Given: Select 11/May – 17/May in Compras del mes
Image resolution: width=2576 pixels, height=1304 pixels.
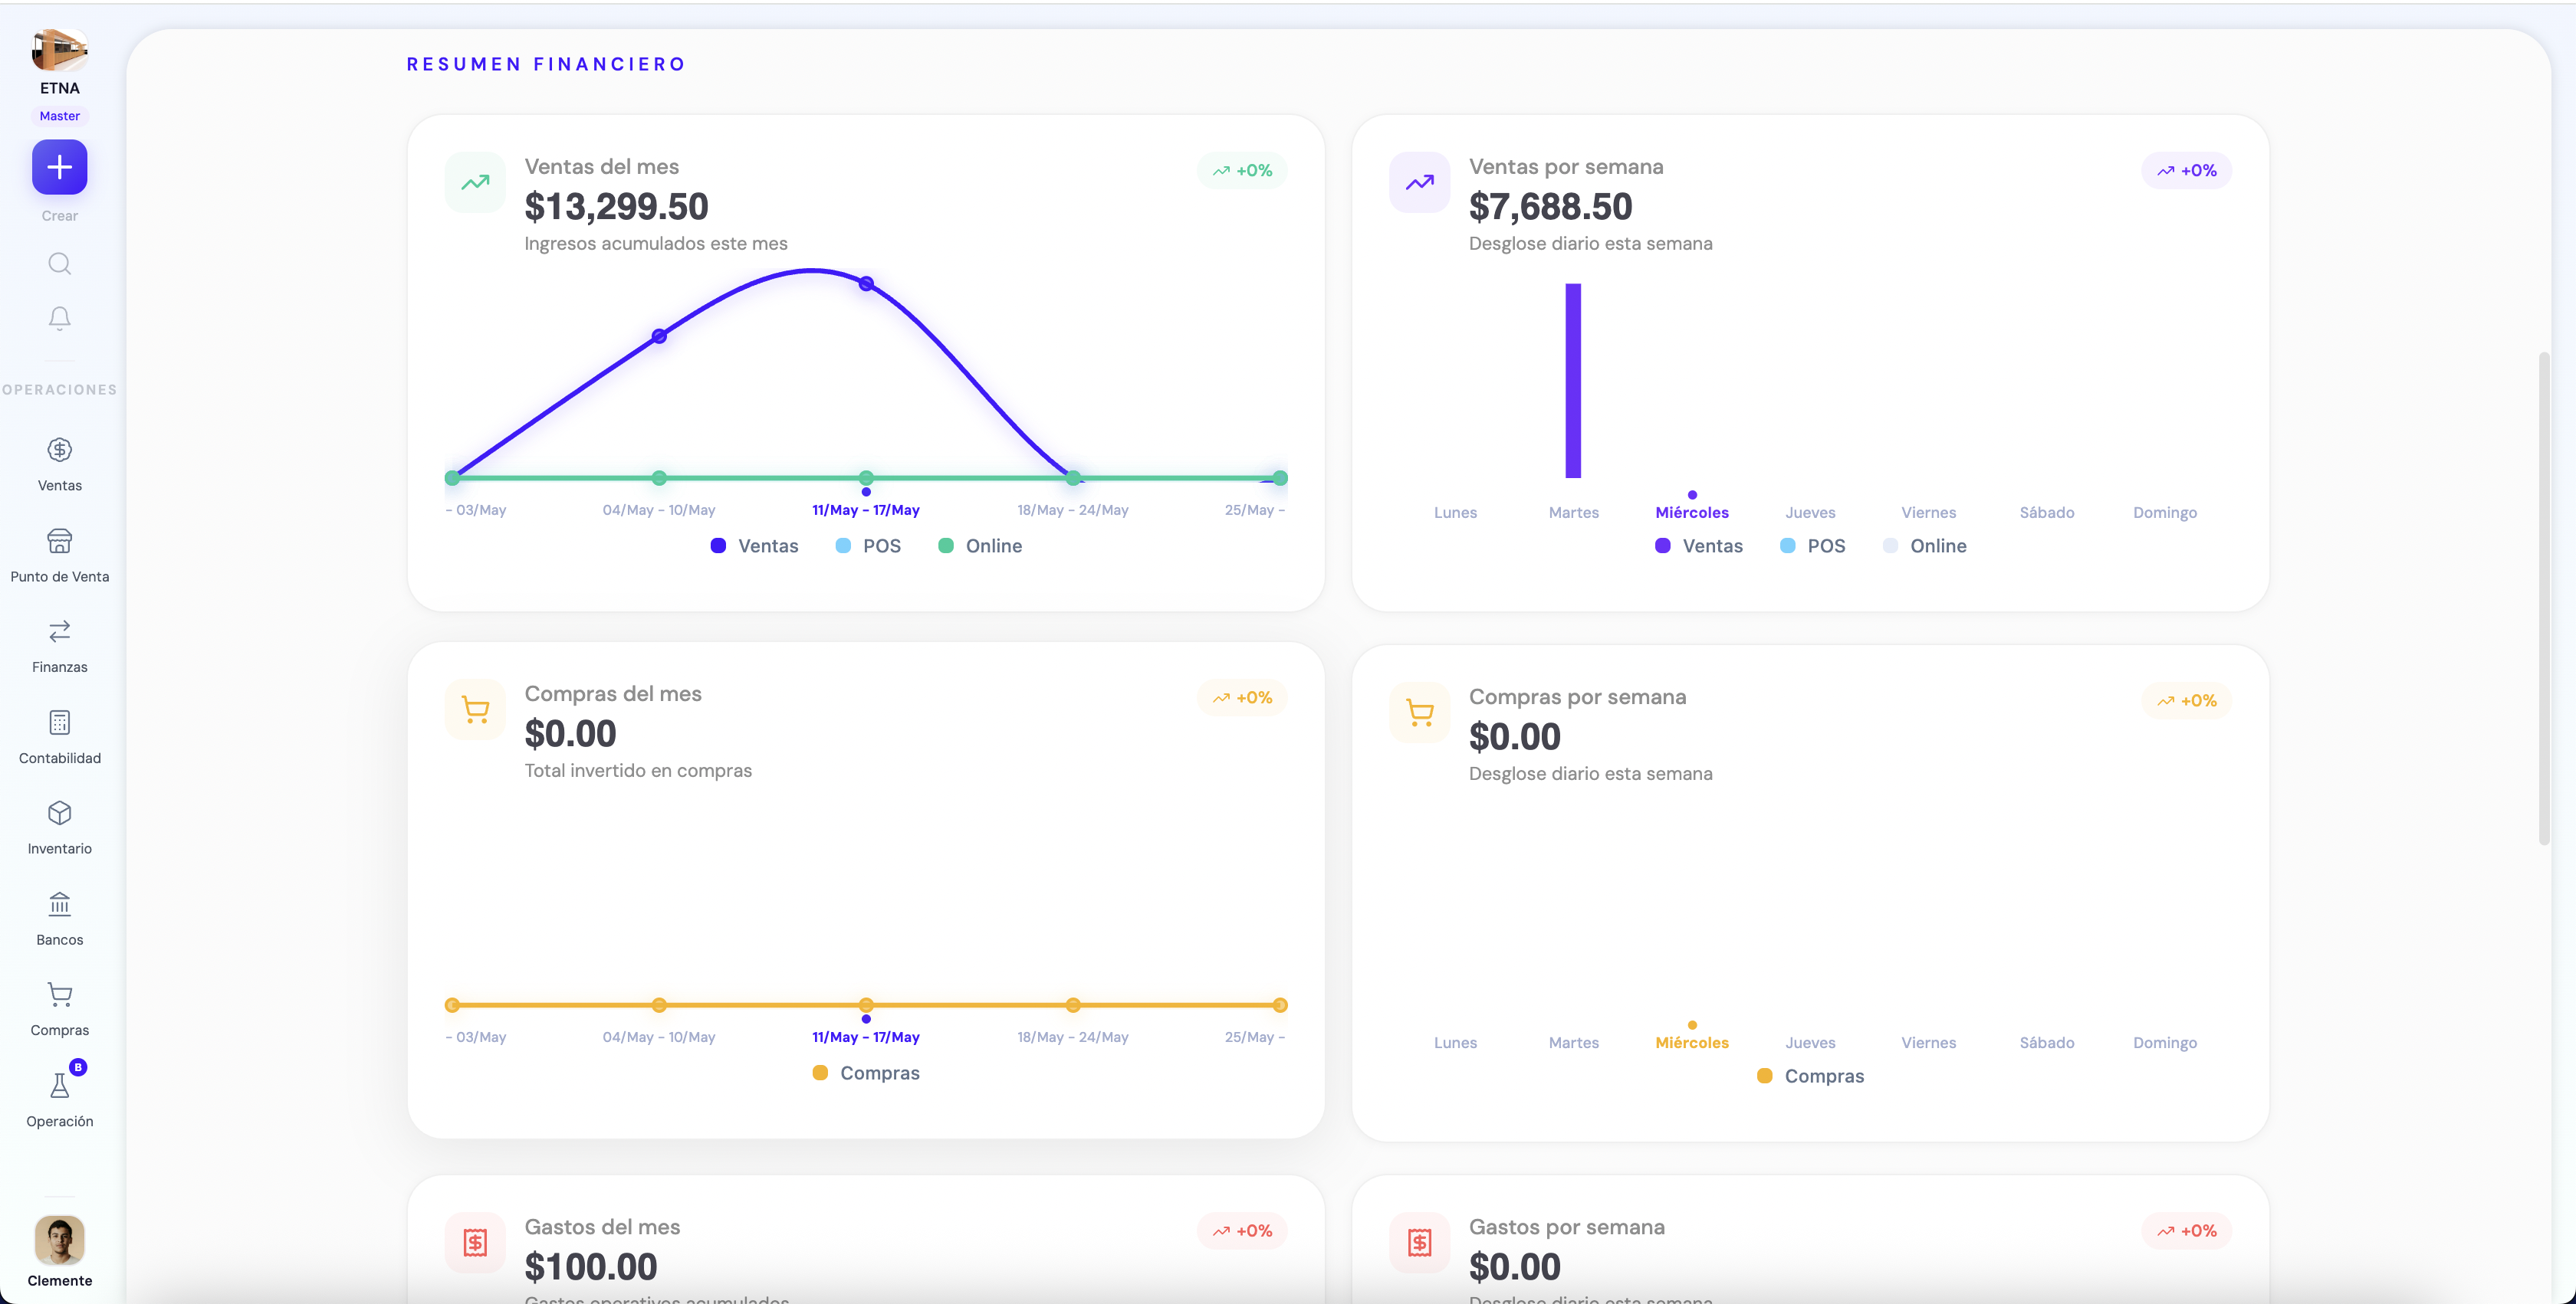Looking at the screenshot, I should tap(866, 1037).
